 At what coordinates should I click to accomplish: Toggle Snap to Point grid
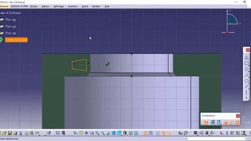(151, 133)
